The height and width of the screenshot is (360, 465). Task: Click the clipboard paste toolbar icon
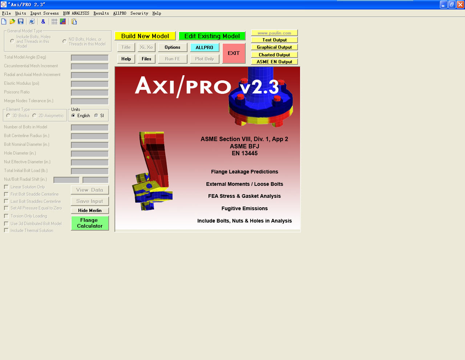click(74, 21)
